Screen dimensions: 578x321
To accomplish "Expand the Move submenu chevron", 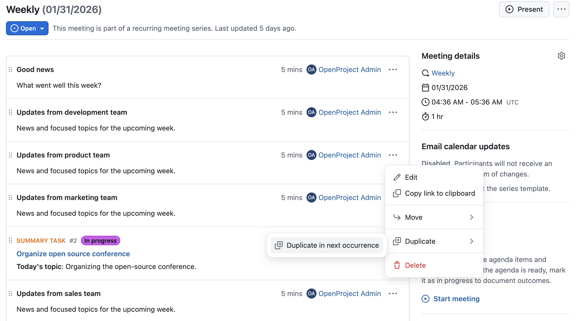I will (472, 217).
